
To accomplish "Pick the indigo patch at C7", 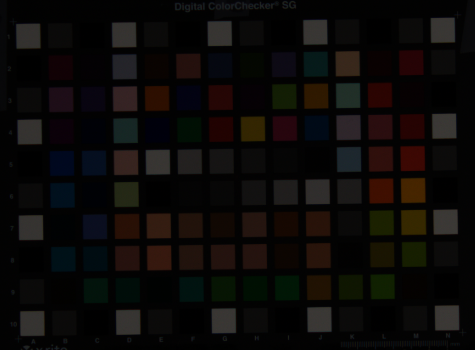I will (x=95, y=226).
